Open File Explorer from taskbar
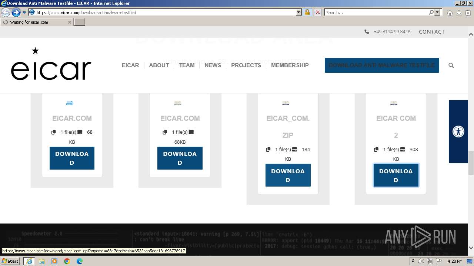Image resolution: width=474 pixels, height=266 pixels. point(42,261)
